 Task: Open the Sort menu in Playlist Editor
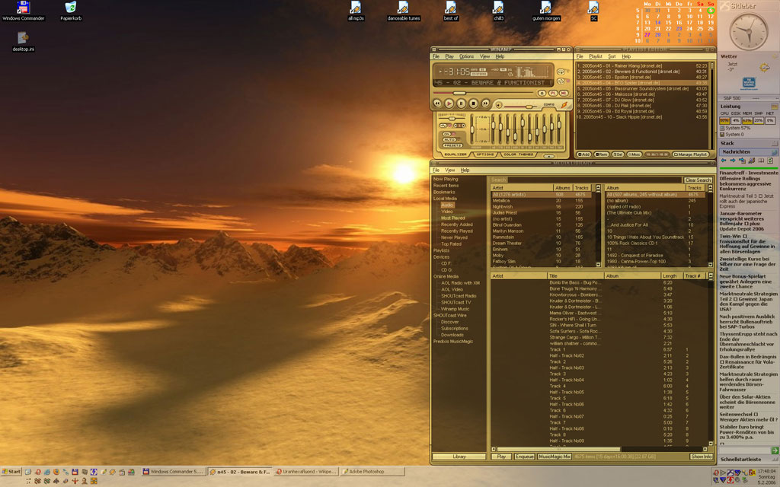(x=612, y=56)
